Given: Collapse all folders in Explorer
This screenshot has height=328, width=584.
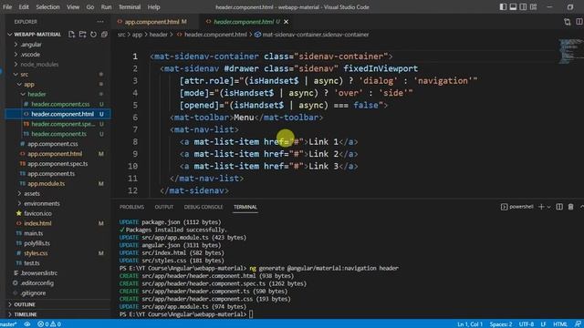Looking at the screenshot, I should coord(104,35).
